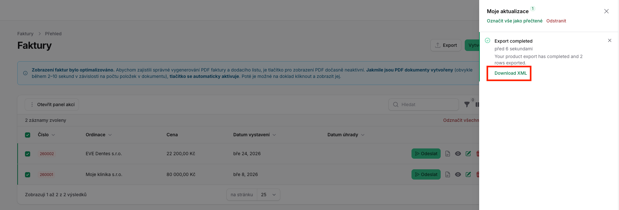Go to Faktury breadcrumb
Viewport: 619px width, 210px height.
point(25,34)
